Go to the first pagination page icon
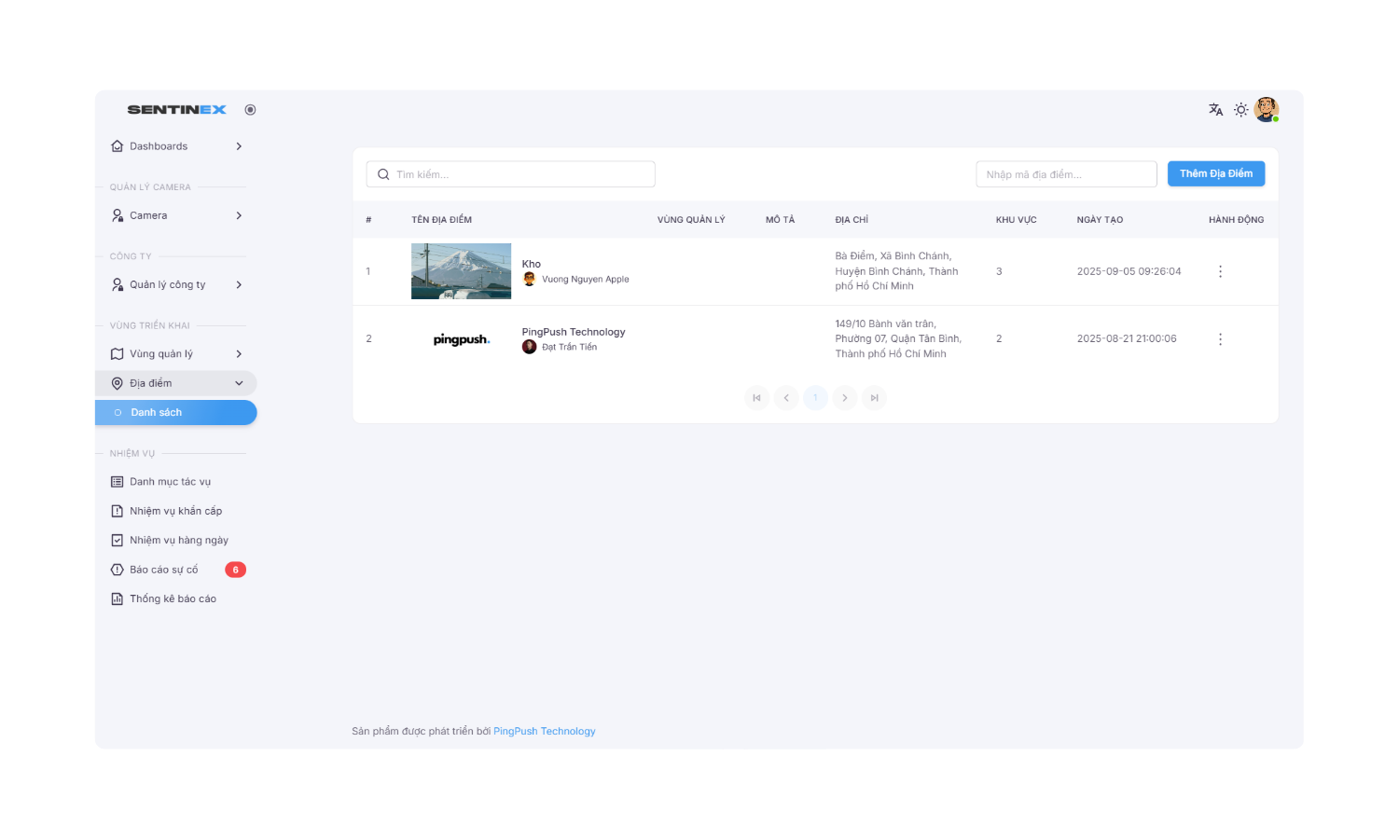The image size is (1399, 839). [756, 398]
